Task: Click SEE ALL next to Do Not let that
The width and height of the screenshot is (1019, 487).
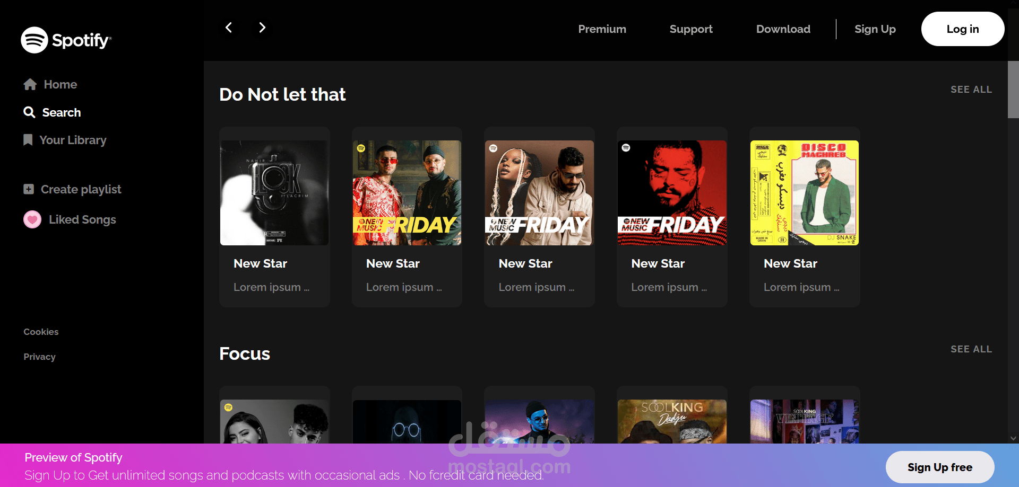Action: coord(971,89)
